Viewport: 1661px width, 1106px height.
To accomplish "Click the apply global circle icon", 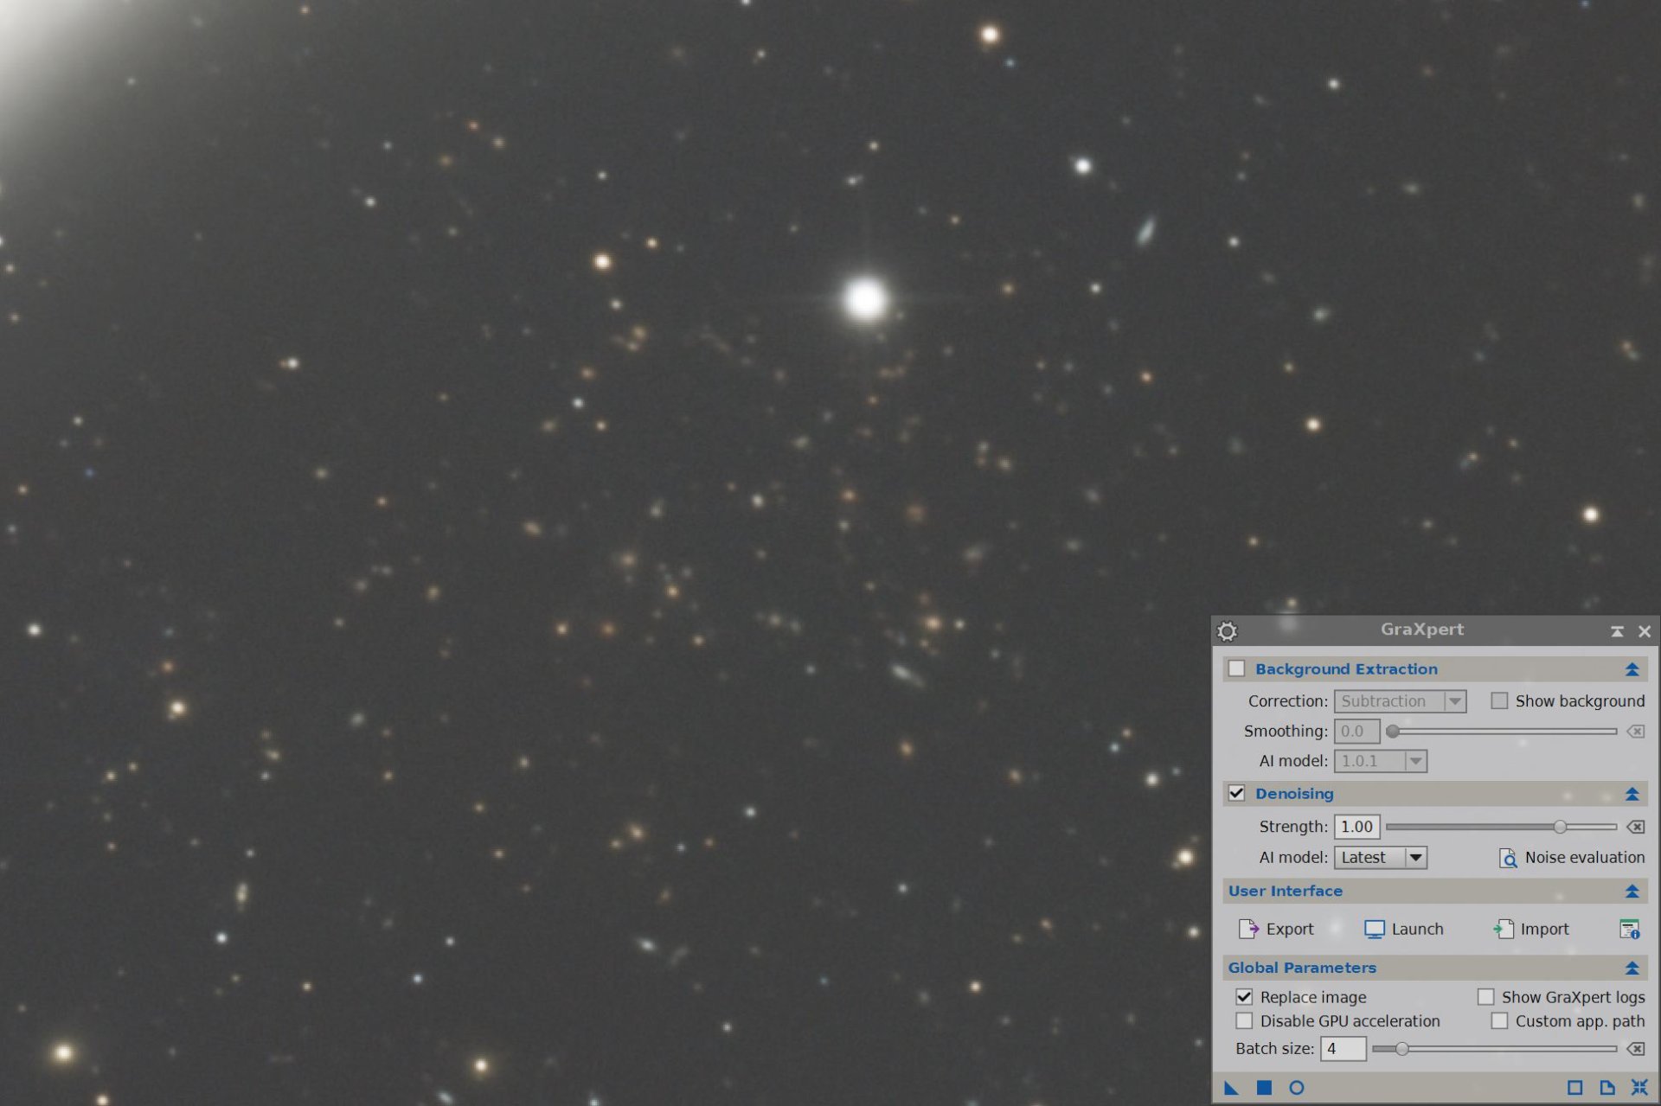I will [x=1296, y=1087].
